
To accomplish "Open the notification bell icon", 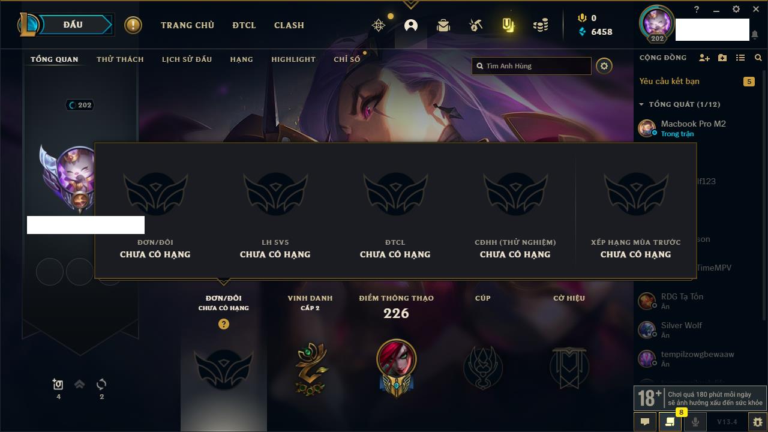I will [x=755, y=35].
